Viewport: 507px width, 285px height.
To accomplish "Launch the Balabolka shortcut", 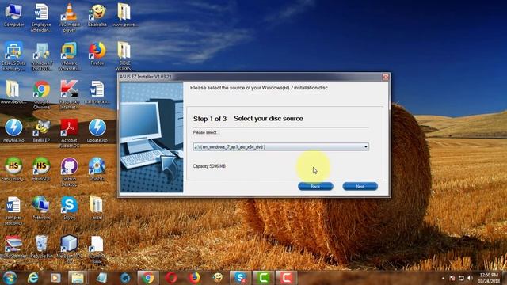I will point(97,15).
